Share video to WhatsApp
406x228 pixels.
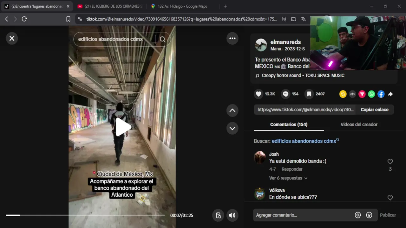[x=371, y=94]
